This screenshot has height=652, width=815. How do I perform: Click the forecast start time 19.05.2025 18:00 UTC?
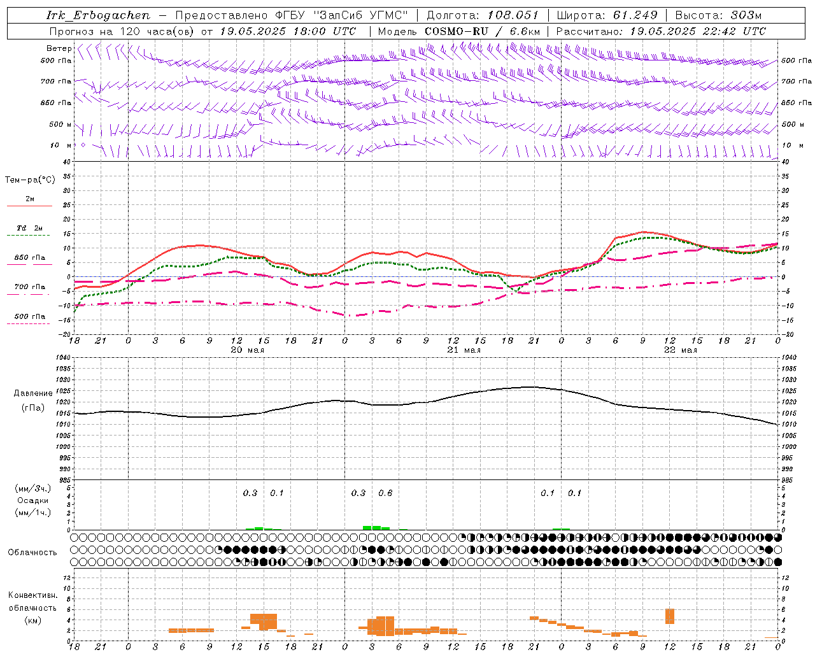coord(288,31)
